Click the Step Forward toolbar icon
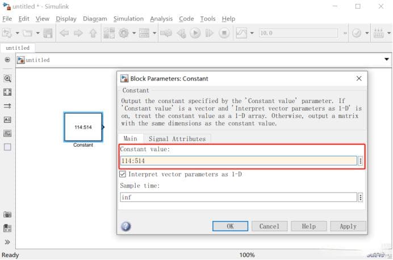This screenshot has width=393, height=260. (x=209, y=33)
